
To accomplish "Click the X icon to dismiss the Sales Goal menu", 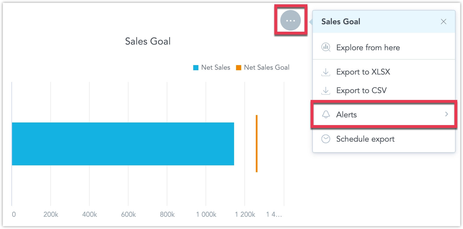I will [444, 21].
